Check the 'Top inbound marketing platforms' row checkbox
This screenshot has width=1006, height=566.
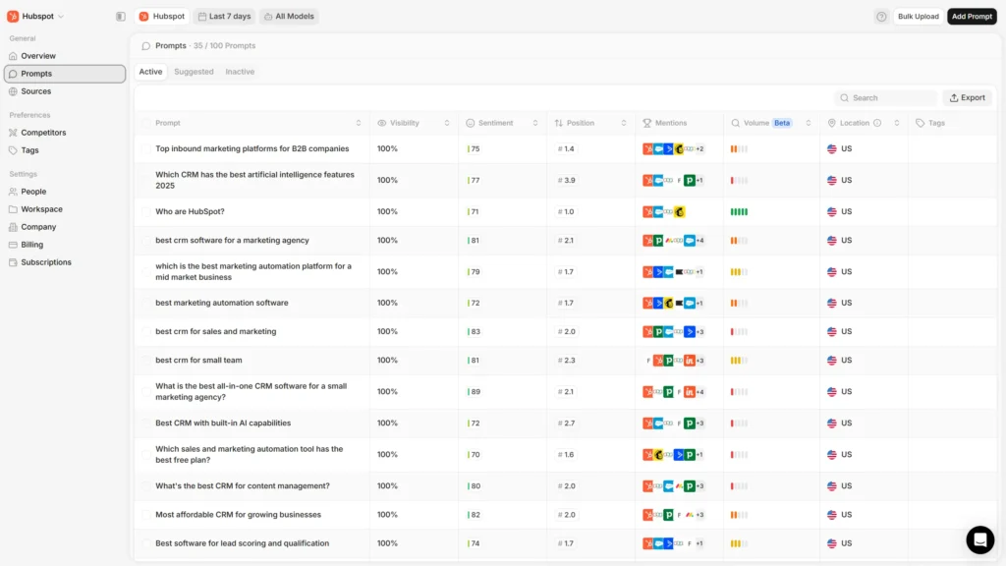(x=146, y=148)
